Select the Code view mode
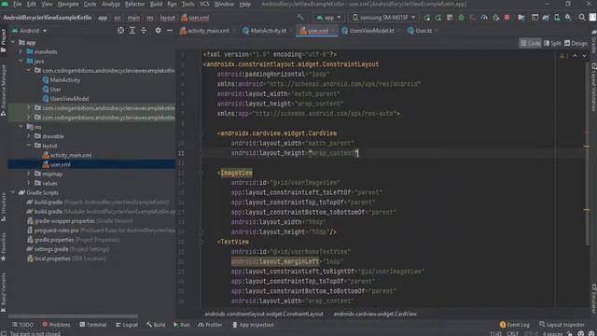Screen dimensions: 597x336 [531, 44]
